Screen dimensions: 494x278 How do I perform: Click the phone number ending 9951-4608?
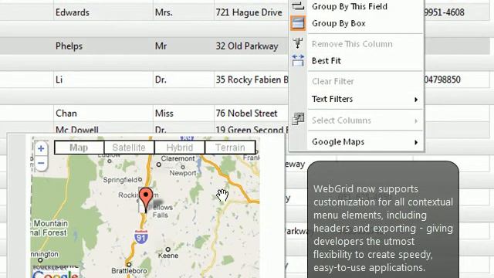click(445, 12)
